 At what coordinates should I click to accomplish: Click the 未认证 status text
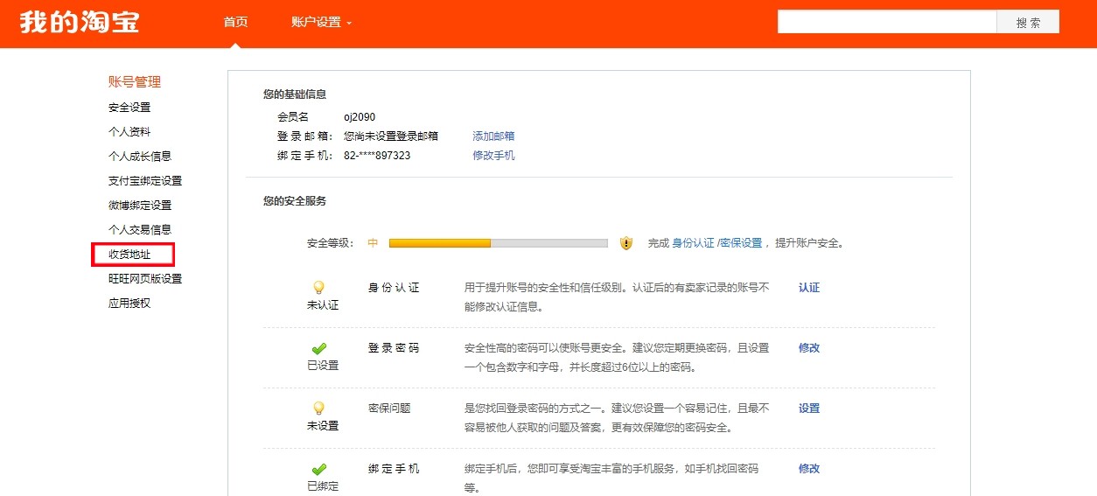323,305
